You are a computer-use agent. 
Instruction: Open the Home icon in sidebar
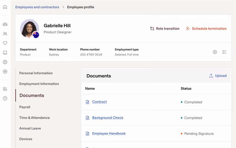[5, 7]
